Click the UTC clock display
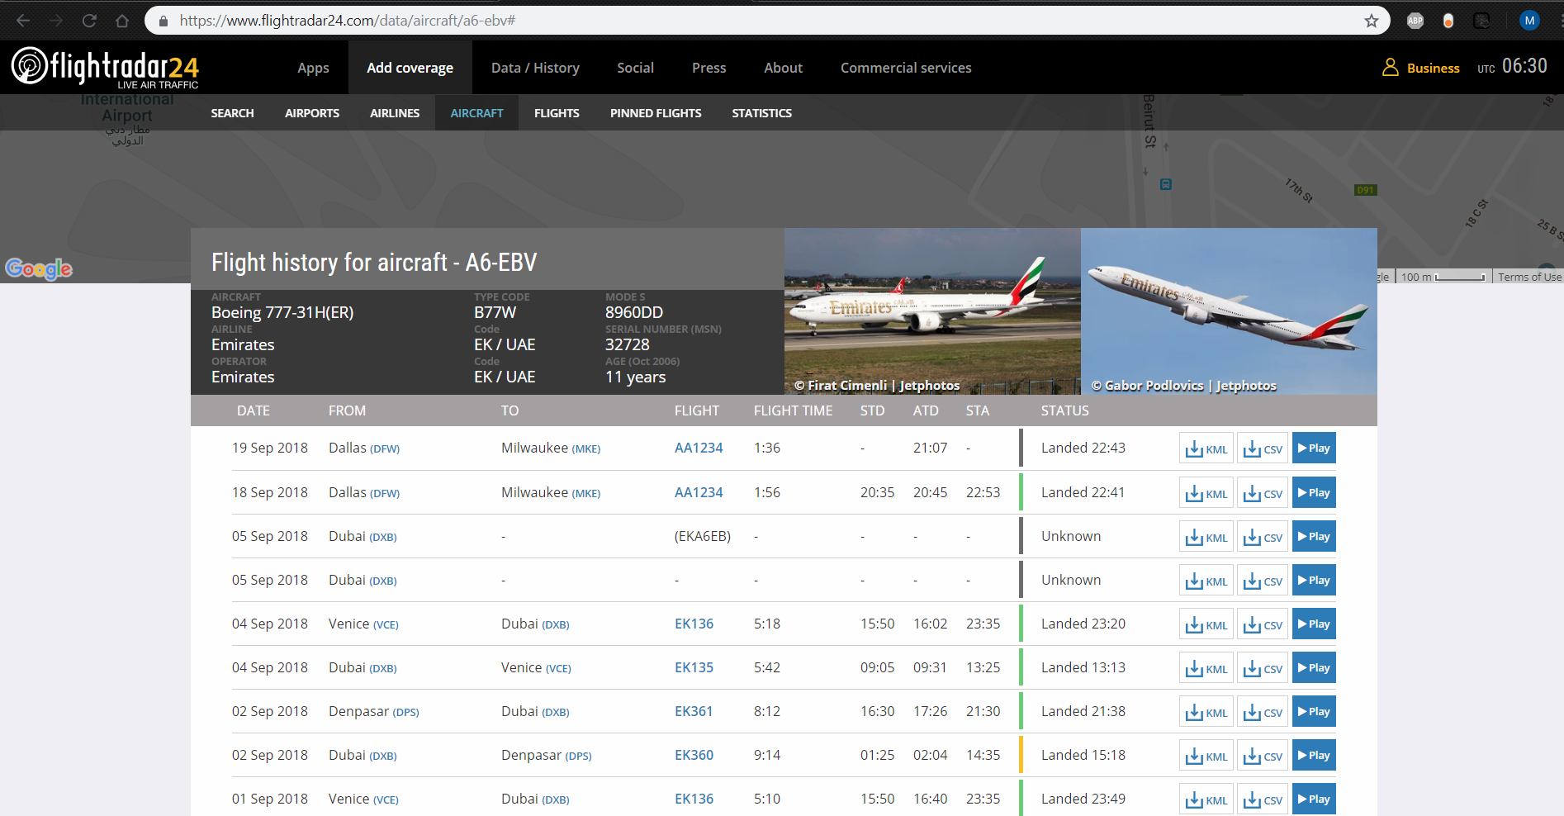The image size is (1564, 816). (1512, 67)
